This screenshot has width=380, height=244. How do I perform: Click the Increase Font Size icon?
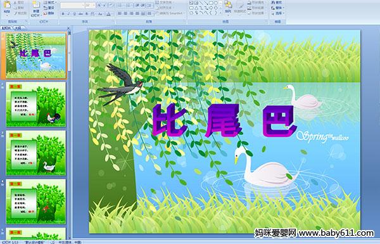point(99,5)
